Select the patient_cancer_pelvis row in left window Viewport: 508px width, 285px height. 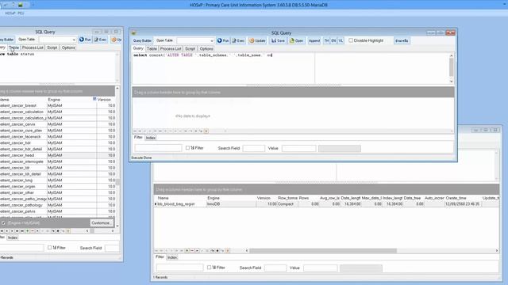(58, 211)
